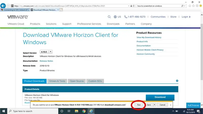Refresh the page with the reload icon
Image resolution: width=203 pixels, height=114 pixels.
(x=134, y=6)
